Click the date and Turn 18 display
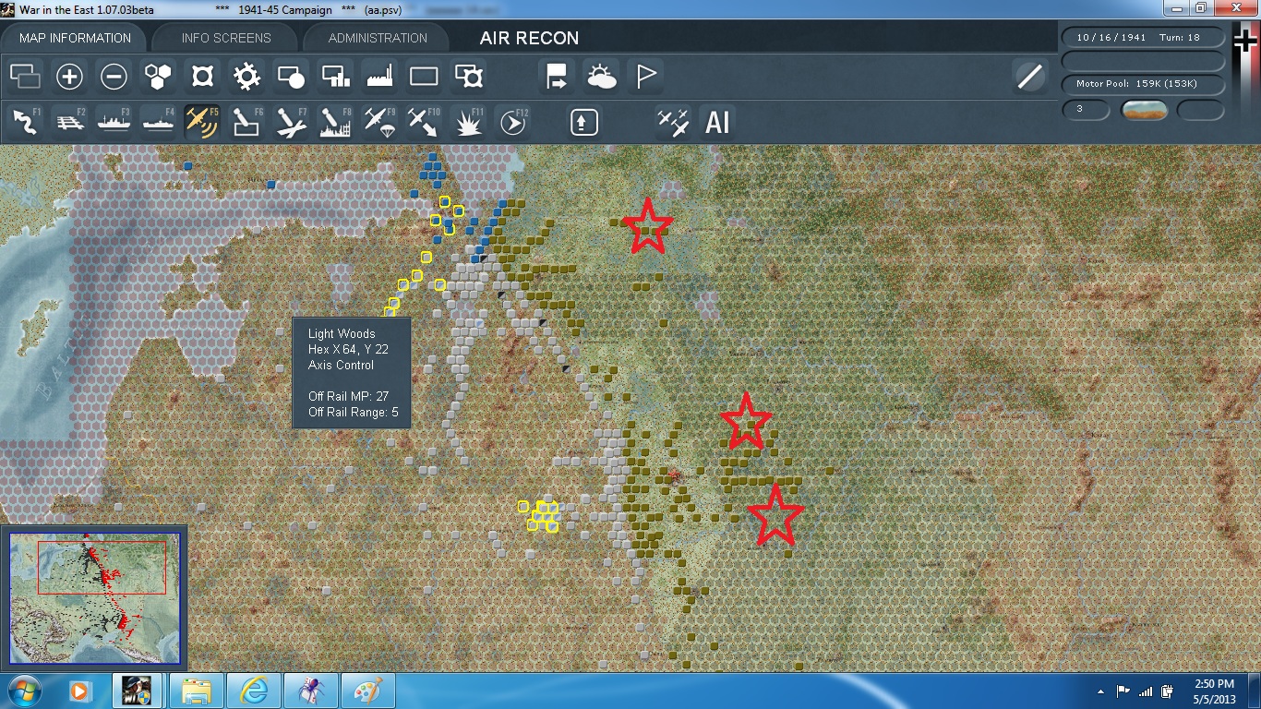Viewport: 1261px width, 709px height. click(x=1144, y=38)
